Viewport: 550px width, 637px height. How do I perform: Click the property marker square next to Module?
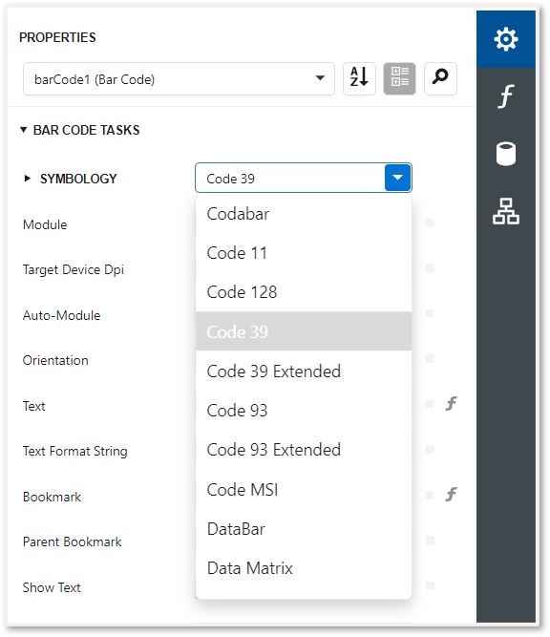coord(430,223)
